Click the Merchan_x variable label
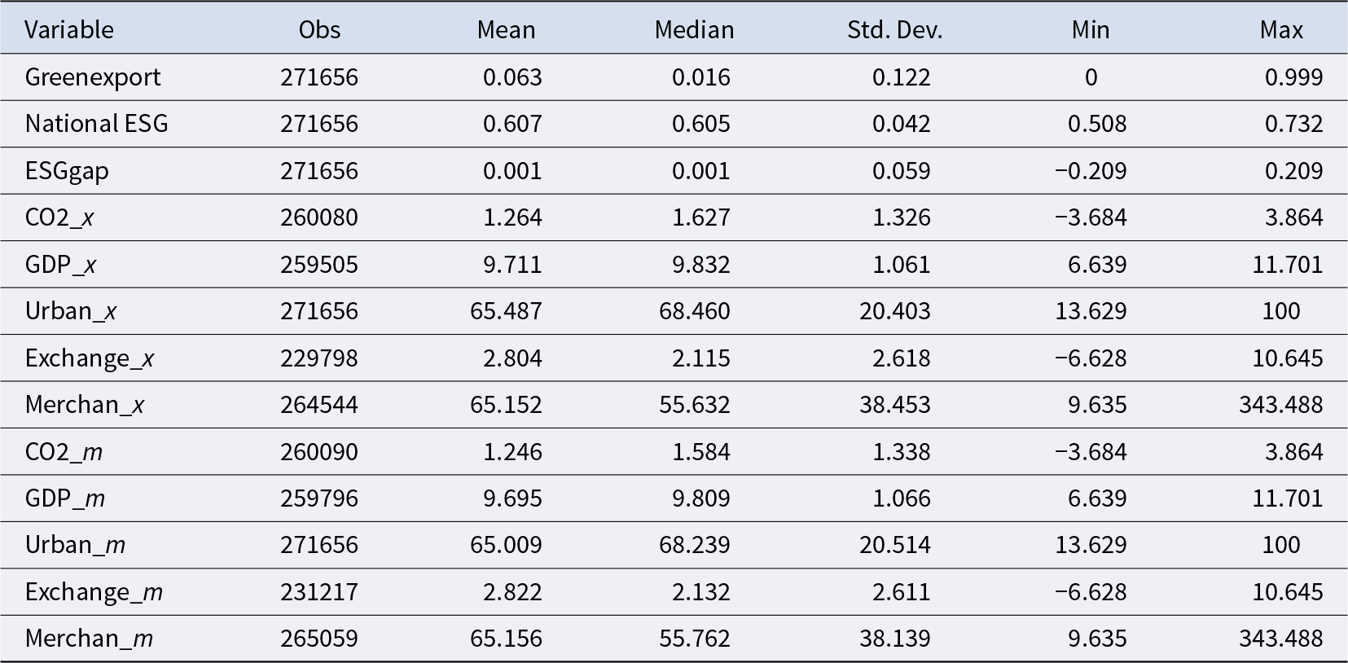The image size is (1348, 663). 85,405
